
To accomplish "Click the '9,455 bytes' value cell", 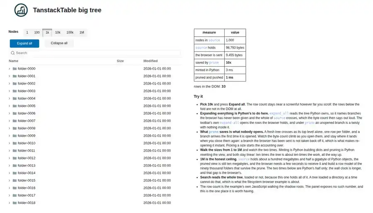I will 235,55.
